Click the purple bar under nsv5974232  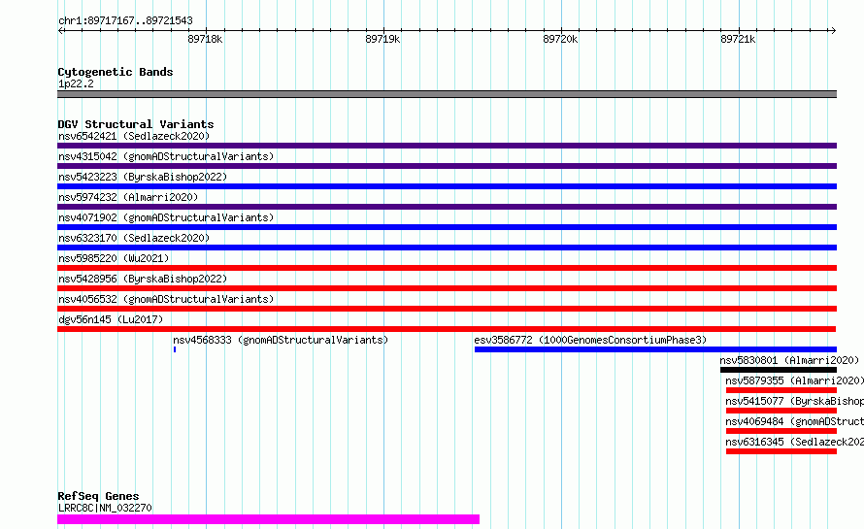(x=447, y=207)
